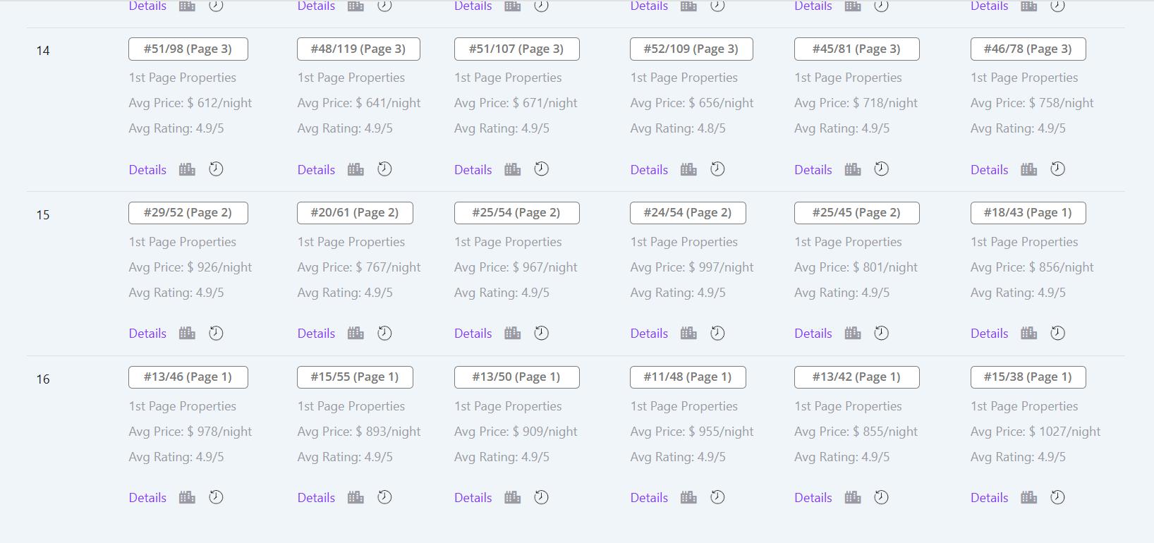Click the clock icon in the #20/61 cell

click(x=384, y=333)
